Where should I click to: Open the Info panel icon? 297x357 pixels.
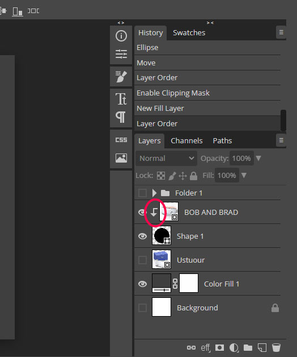tap(121, 36)
